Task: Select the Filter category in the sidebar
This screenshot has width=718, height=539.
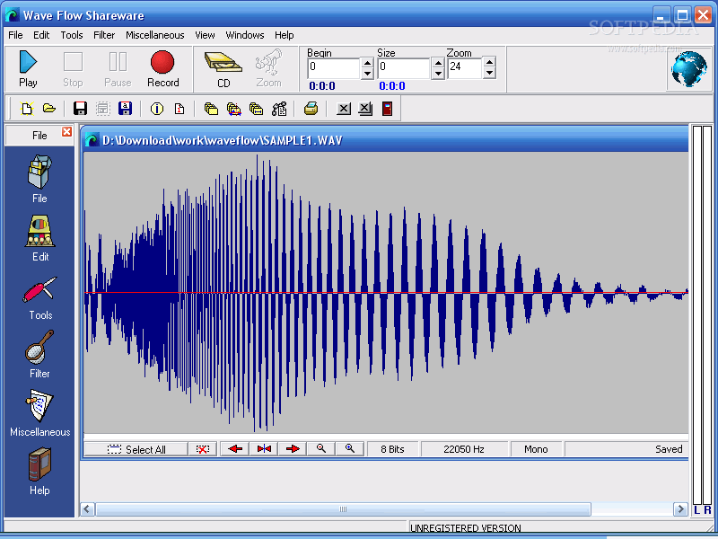Action: [x=39, y=355]
